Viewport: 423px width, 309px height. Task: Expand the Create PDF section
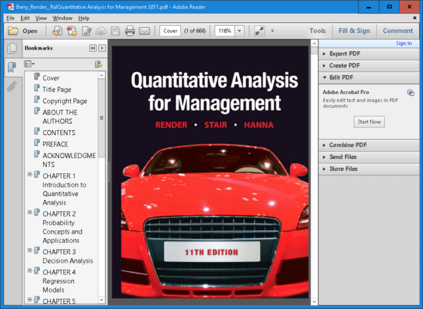(x=369, y=66)
